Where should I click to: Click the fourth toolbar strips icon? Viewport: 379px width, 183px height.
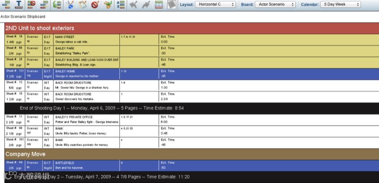(44, 4)
